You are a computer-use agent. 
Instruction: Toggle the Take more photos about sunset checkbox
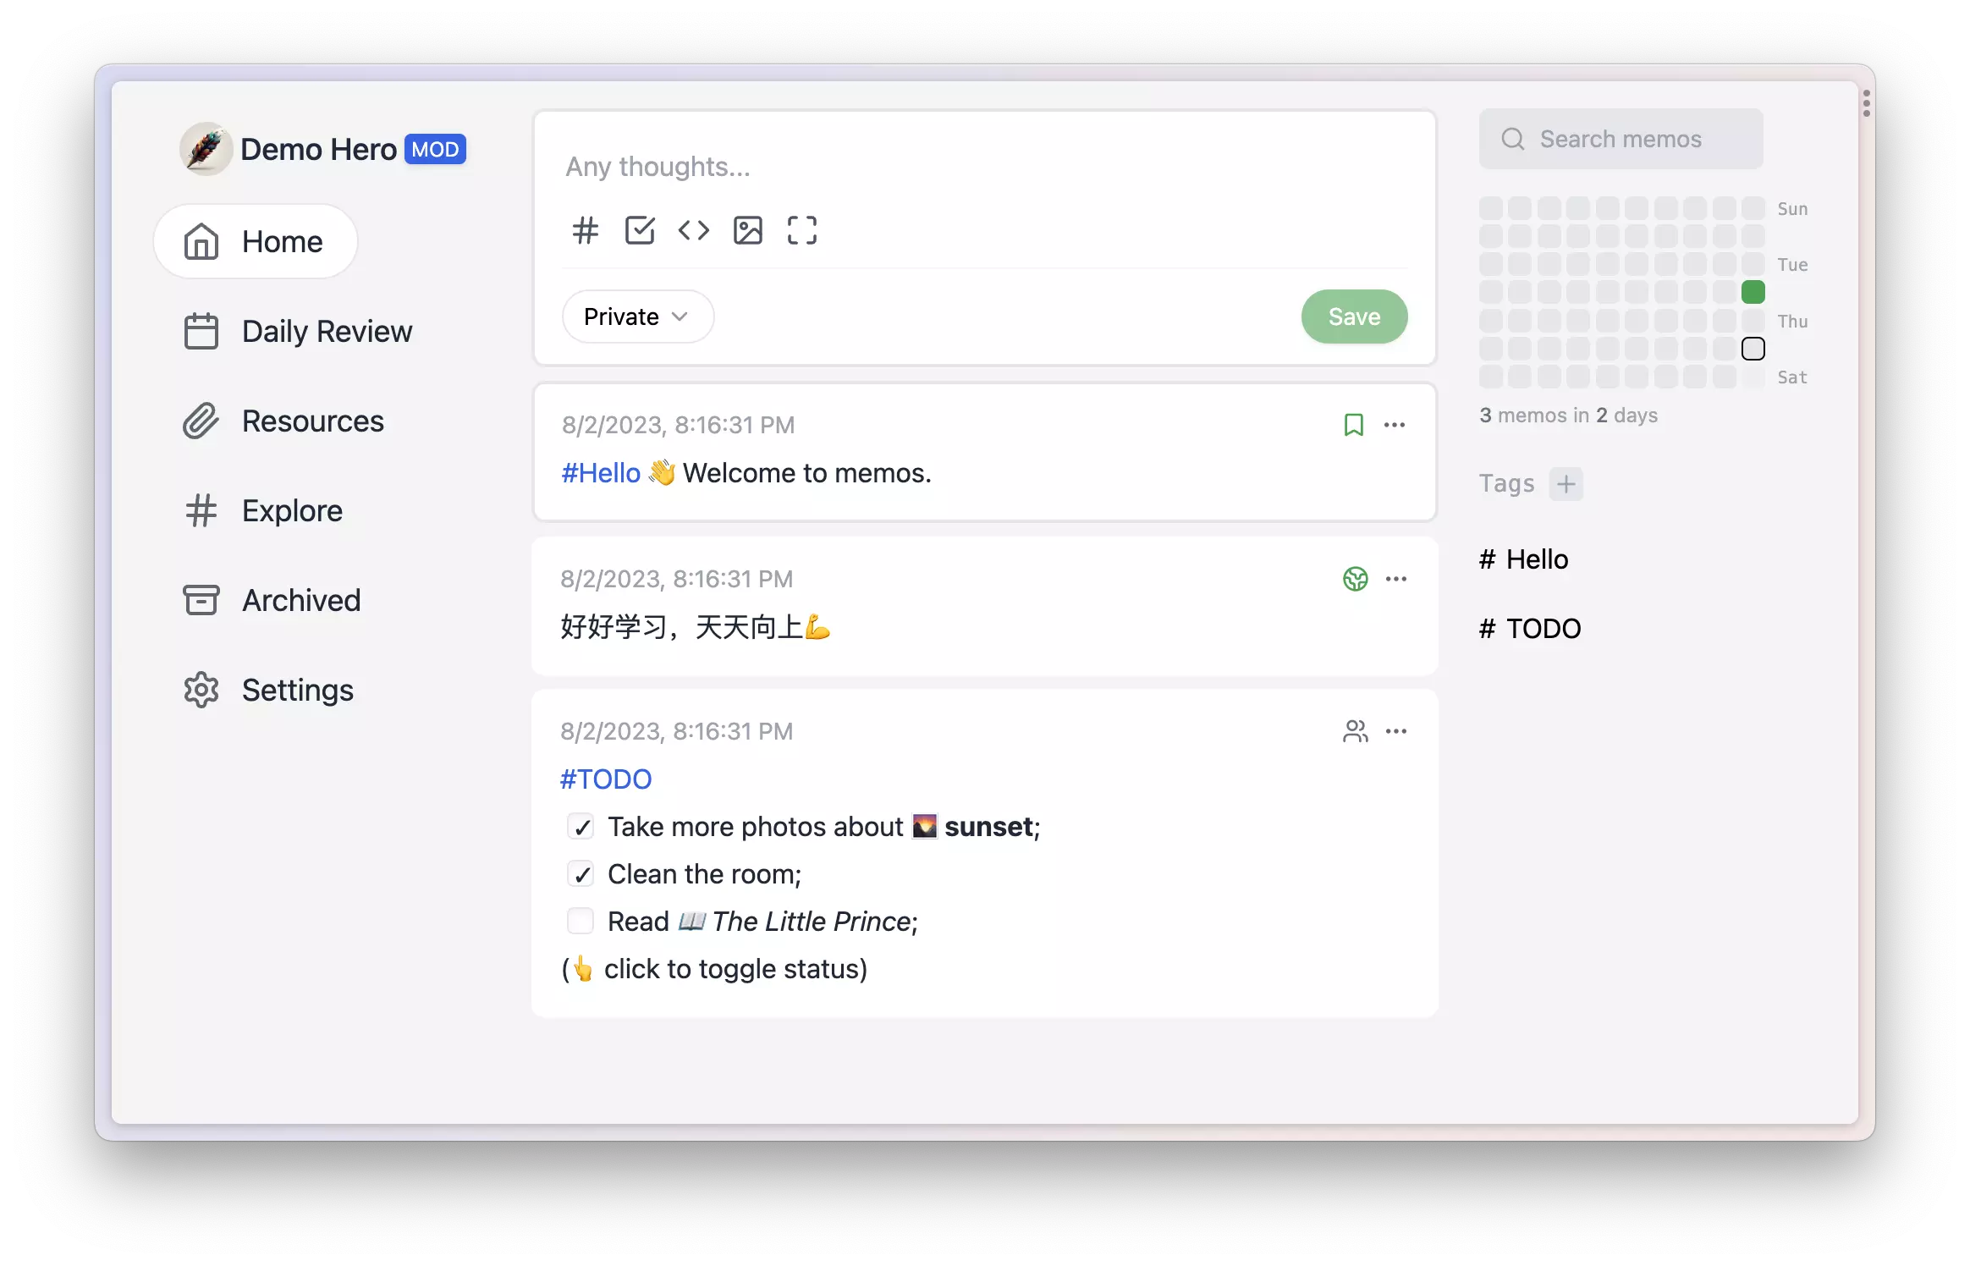pos(581,826)
